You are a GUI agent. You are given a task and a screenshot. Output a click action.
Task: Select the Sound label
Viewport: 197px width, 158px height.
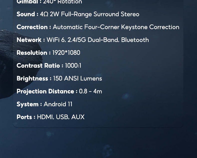click(x=26, y=14)
